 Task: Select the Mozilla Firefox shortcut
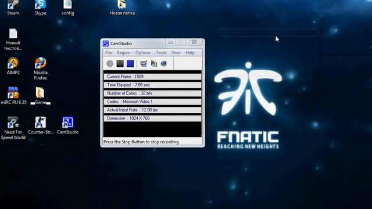coord(41,69)
